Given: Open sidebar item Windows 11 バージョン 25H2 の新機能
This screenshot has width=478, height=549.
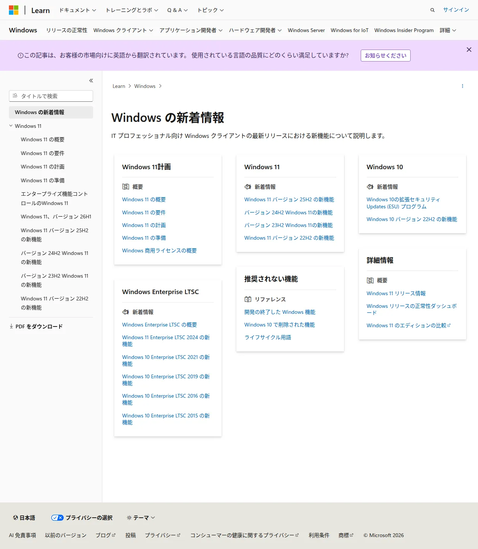Looking at the screenshot, I should (55, 235).
